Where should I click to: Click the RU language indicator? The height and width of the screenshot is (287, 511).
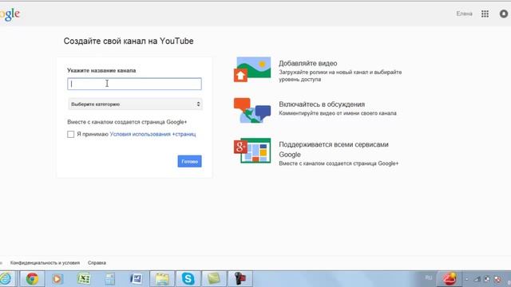click(429, 278)
